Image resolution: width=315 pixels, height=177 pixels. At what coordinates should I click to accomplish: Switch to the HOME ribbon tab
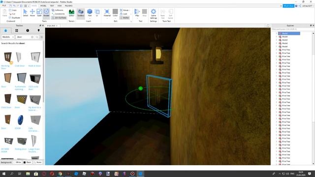click(x=34, y=6)
